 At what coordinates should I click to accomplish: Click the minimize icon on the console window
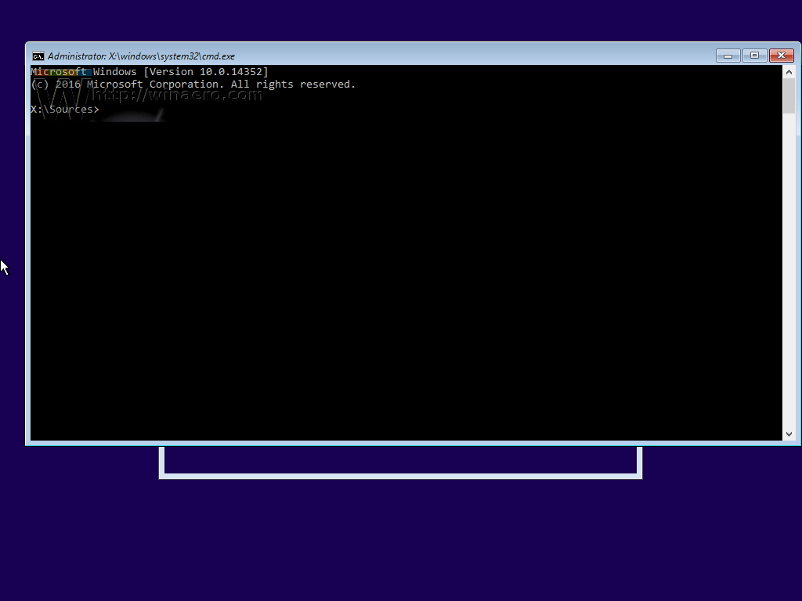(727, 56)
